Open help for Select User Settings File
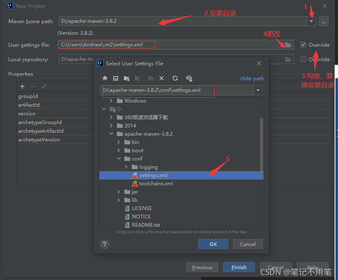Viewport: 338px width, 280px height. 105,244
